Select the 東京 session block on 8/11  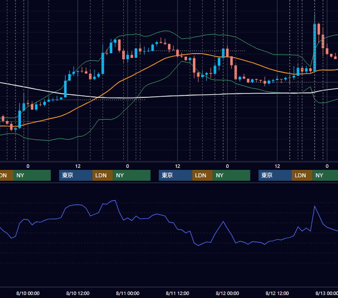coord(175,175)
